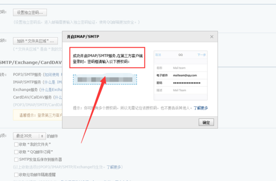This screenshot has width=276, height=181.
Task: Check 收取"QQ邮件订阅" checkbox
Action: coord(16,152)
